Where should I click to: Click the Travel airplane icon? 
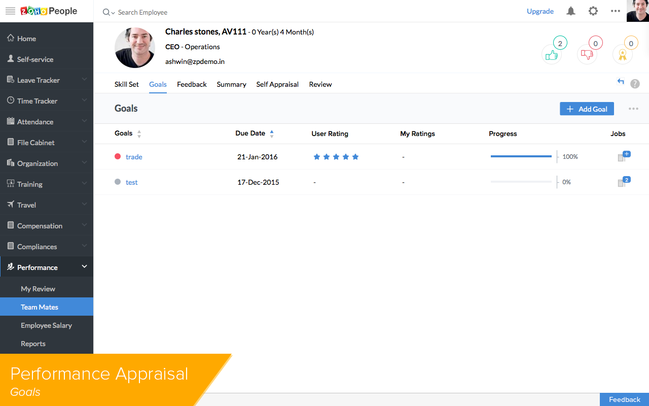(11, 205)
